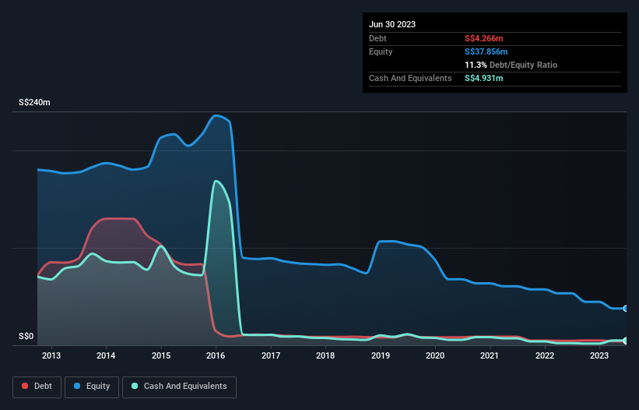Image resolution: width=639 pixels, height=410 pixels.
Task: Click the S$37.856m equity value
Action: click(x=486, y=51)
